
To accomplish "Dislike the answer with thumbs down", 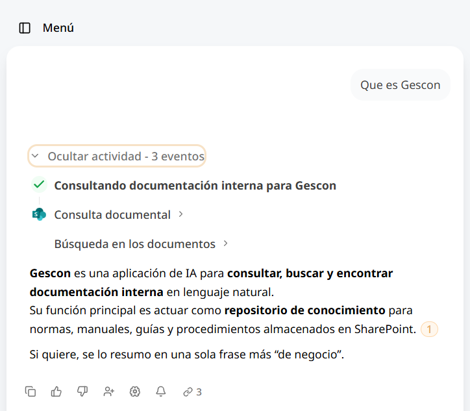I will click(82, 392).
